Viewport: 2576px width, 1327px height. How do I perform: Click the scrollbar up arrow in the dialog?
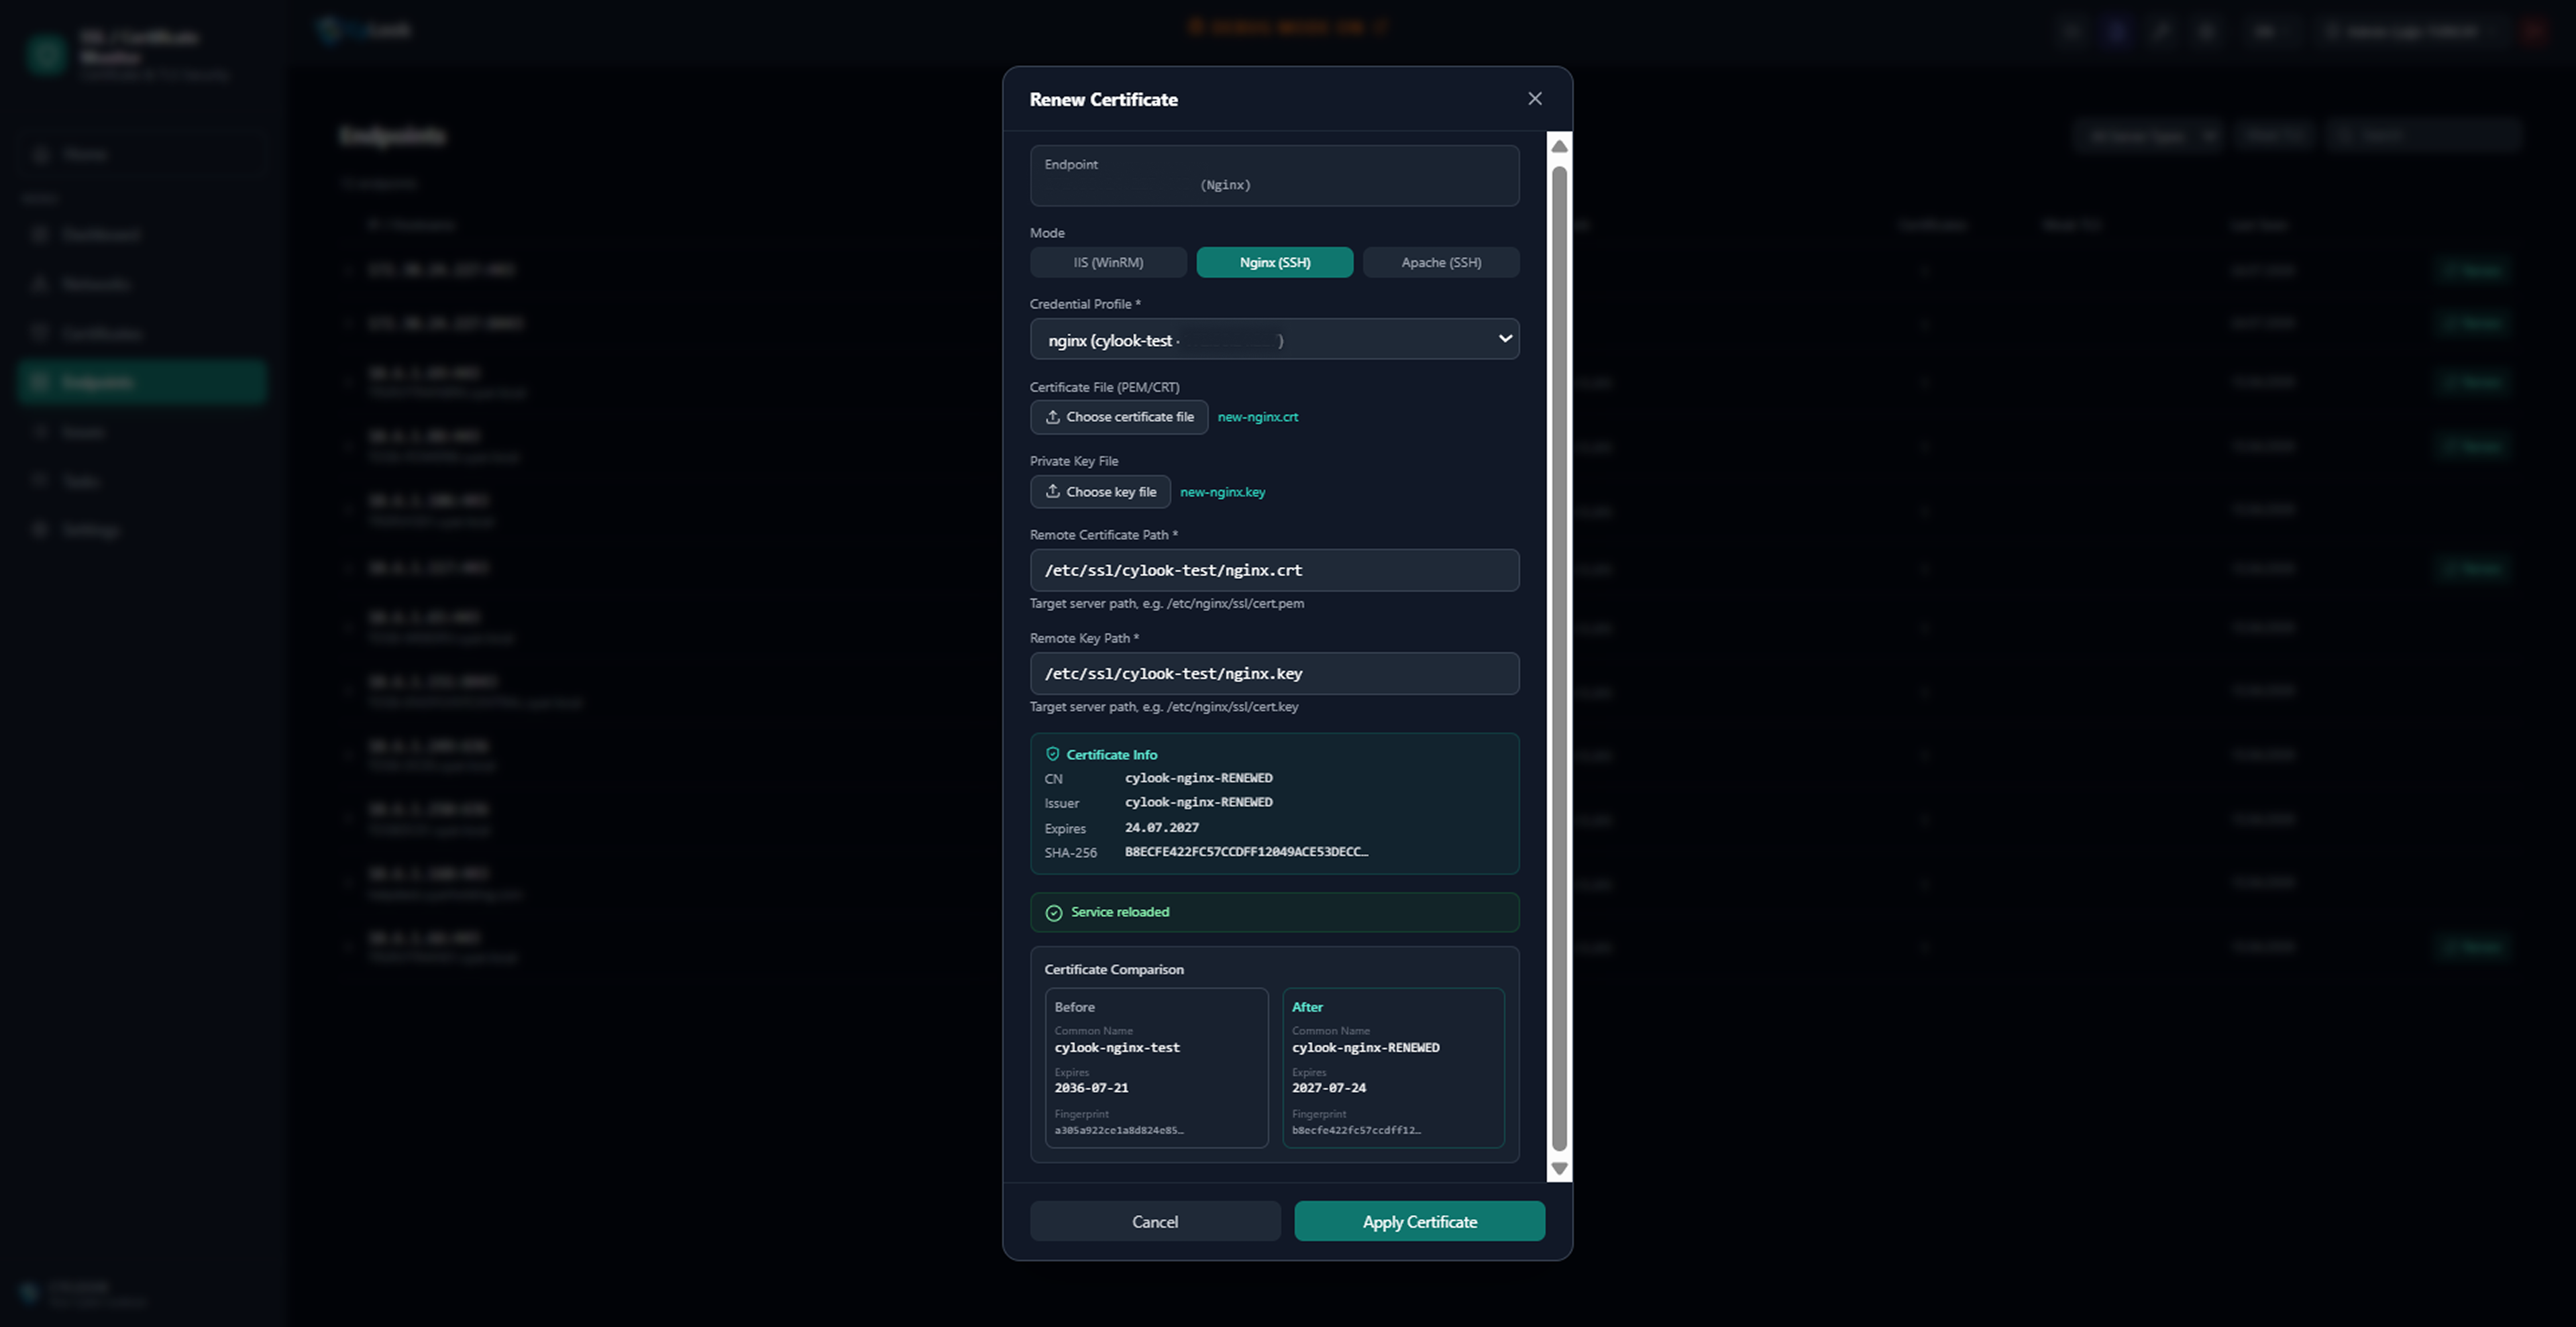coord(1559,146)
